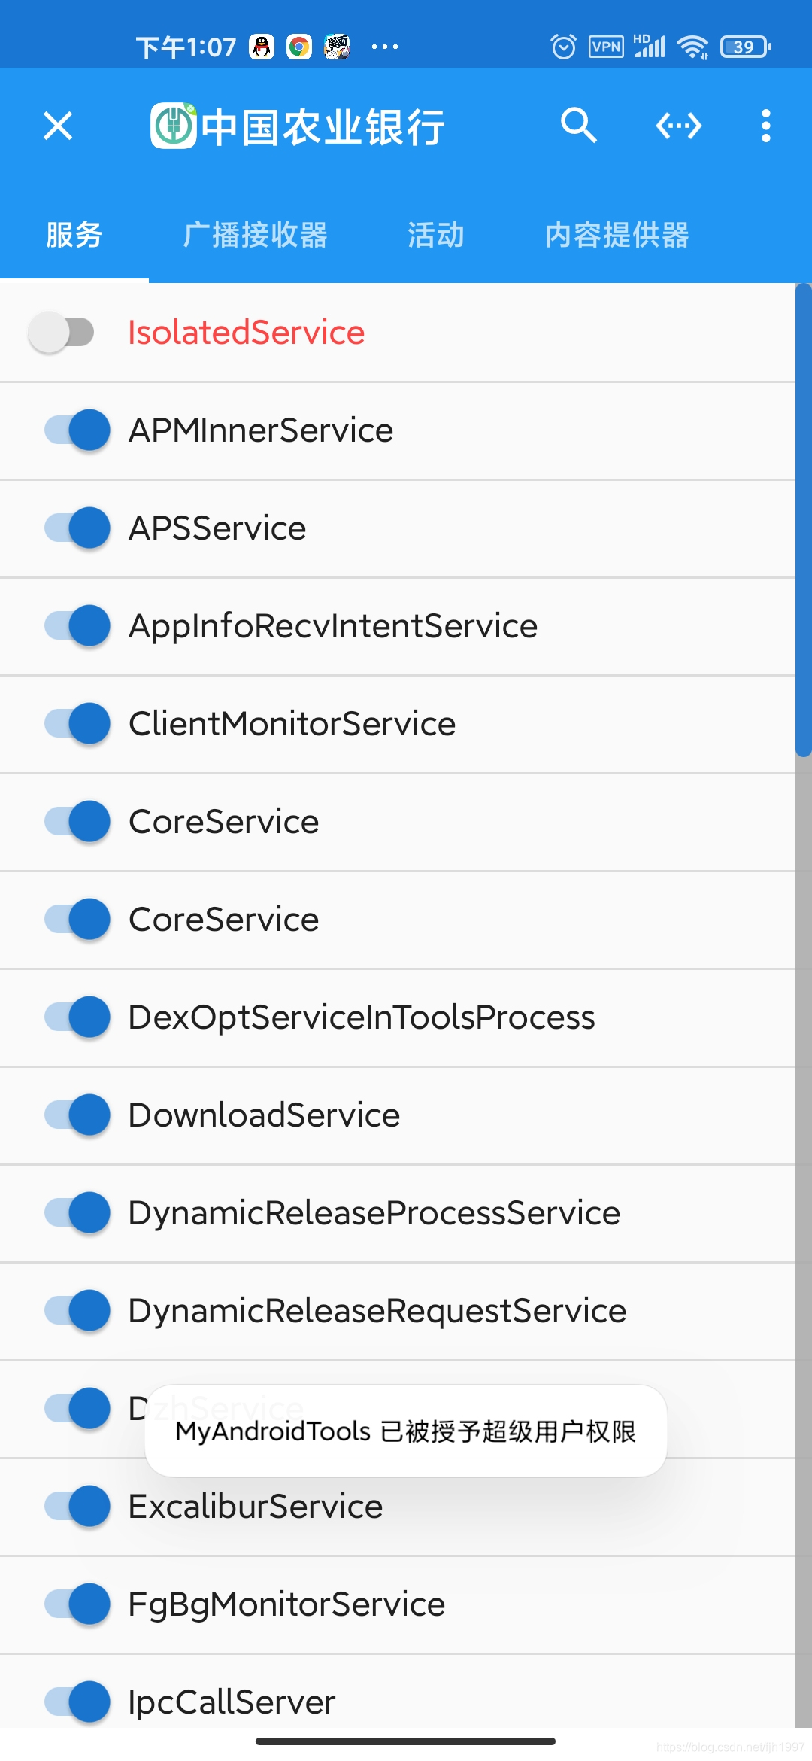Switch to the 服务 tab
This screenshot has height=1761, width=812.
74,235
